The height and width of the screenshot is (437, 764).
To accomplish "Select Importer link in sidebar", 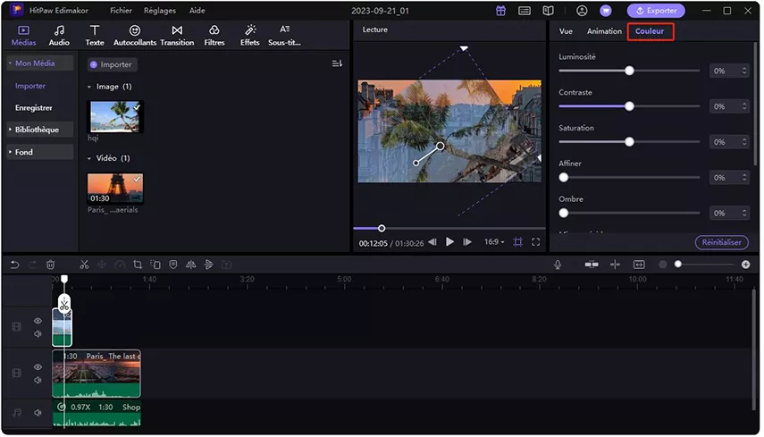I will click(x=30, y=86).
